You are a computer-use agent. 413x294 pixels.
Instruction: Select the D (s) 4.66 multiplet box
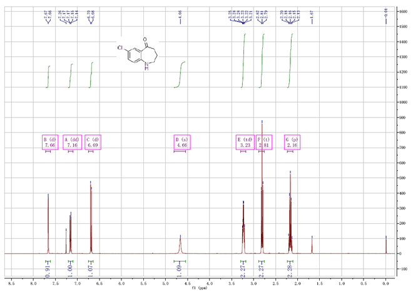(181, 141)
